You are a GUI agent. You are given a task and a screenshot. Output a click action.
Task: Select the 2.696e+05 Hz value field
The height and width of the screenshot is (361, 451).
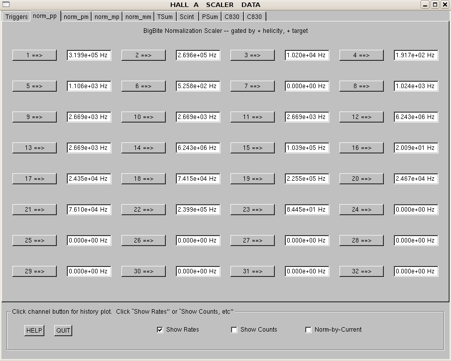(198, 55)
